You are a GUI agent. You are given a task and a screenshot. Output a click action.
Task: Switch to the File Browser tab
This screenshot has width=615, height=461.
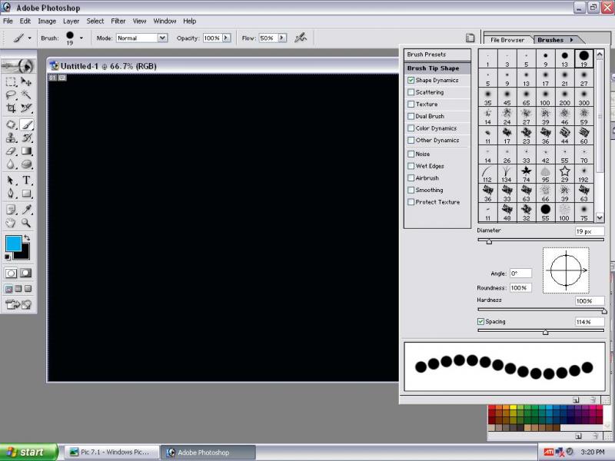[x=507, y=39]
